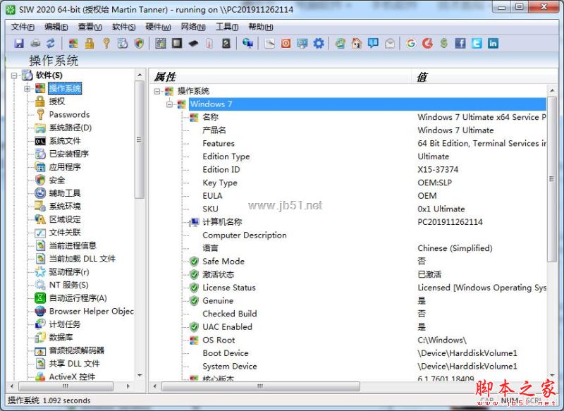
Task: Select 系统文件 tree item
Action: (x=65, y=141)
